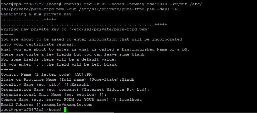Click the first '+++++' progress marker
The height and width of the screenshot is (113, 257).
click(x=50, y=19)
